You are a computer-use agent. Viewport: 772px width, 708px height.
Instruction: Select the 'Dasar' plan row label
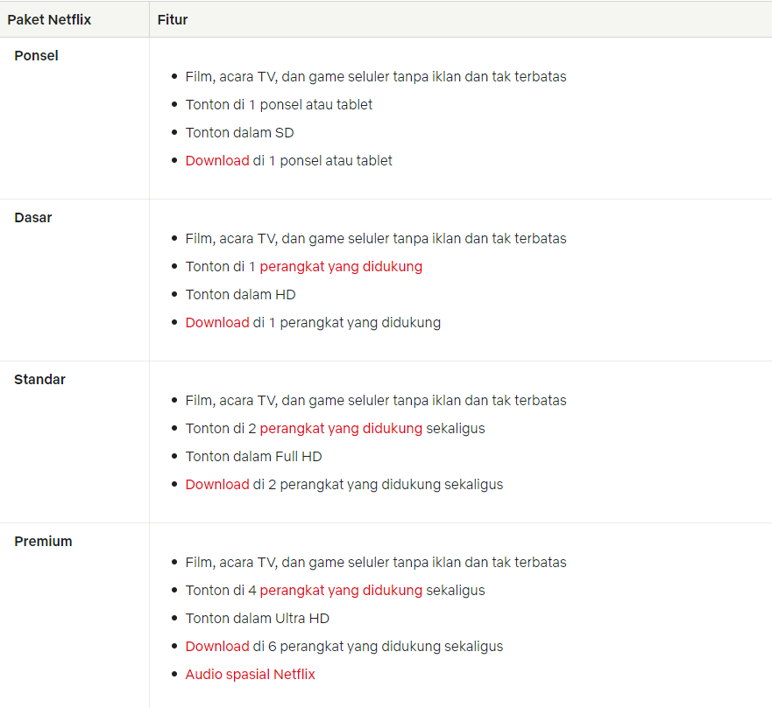coord(33,218)
